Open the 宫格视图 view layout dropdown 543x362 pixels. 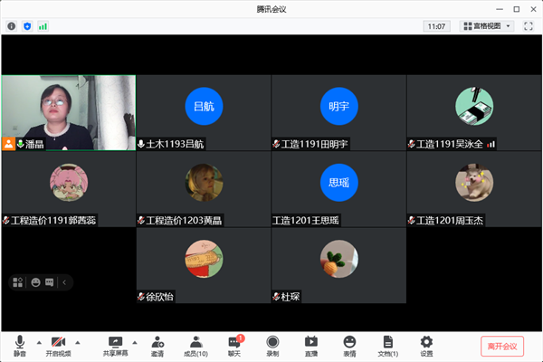[x=487, y=26]
